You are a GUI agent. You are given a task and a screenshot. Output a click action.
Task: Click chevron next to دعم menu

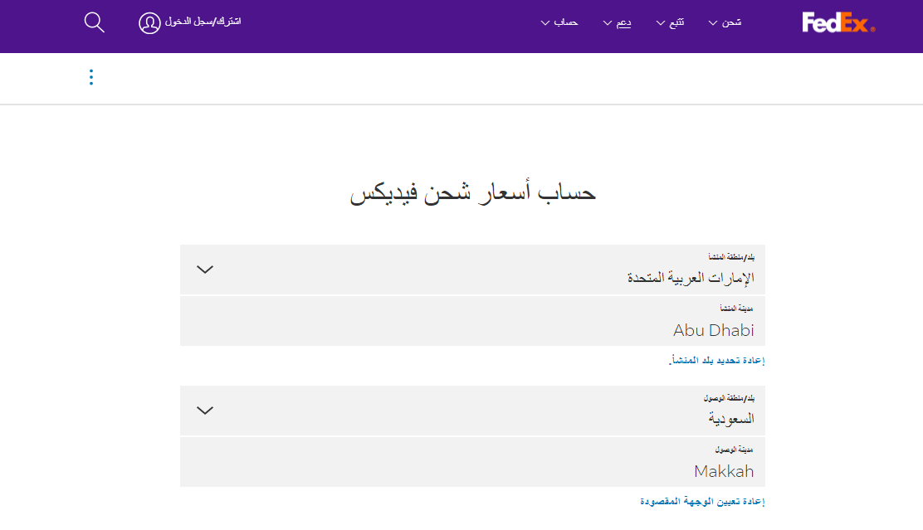[608, 23]
